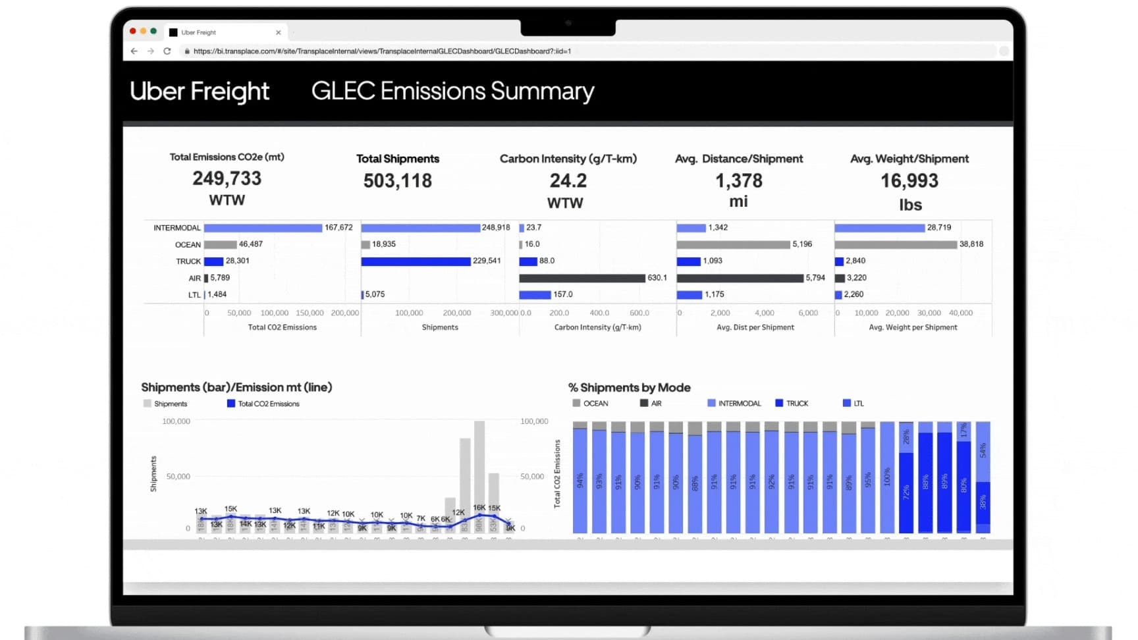This screenshot has width=1138, height=640.
Task: Click the browser back arrow
Action: (x=134, y=51)
